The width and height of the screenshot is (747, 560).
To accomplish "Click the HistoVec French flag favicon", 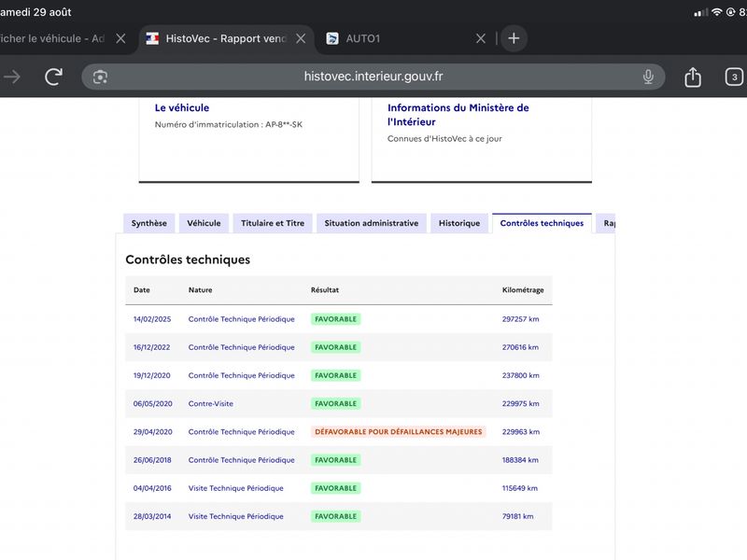I will pos(152,38).
